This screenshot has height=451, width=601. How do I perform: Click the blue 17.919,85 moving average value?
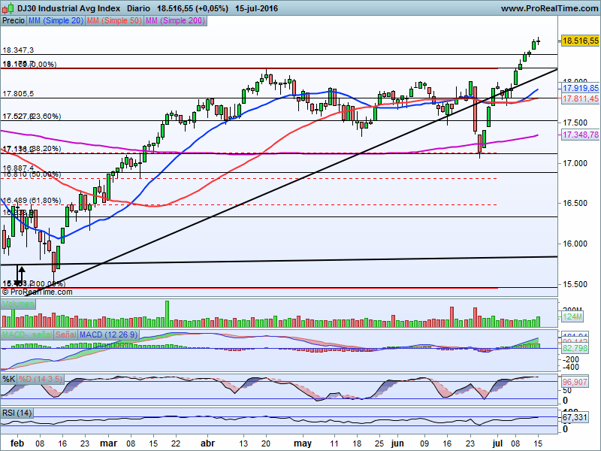pyautogui.click(x=580, y=88)
